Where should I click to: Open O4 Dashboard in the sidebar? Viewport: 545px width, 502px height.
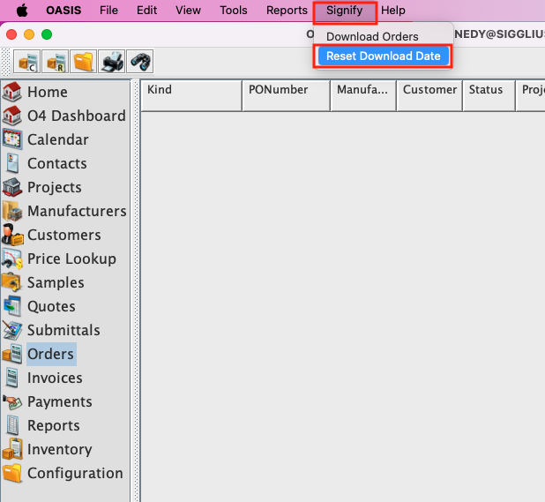tap(77, 116)
